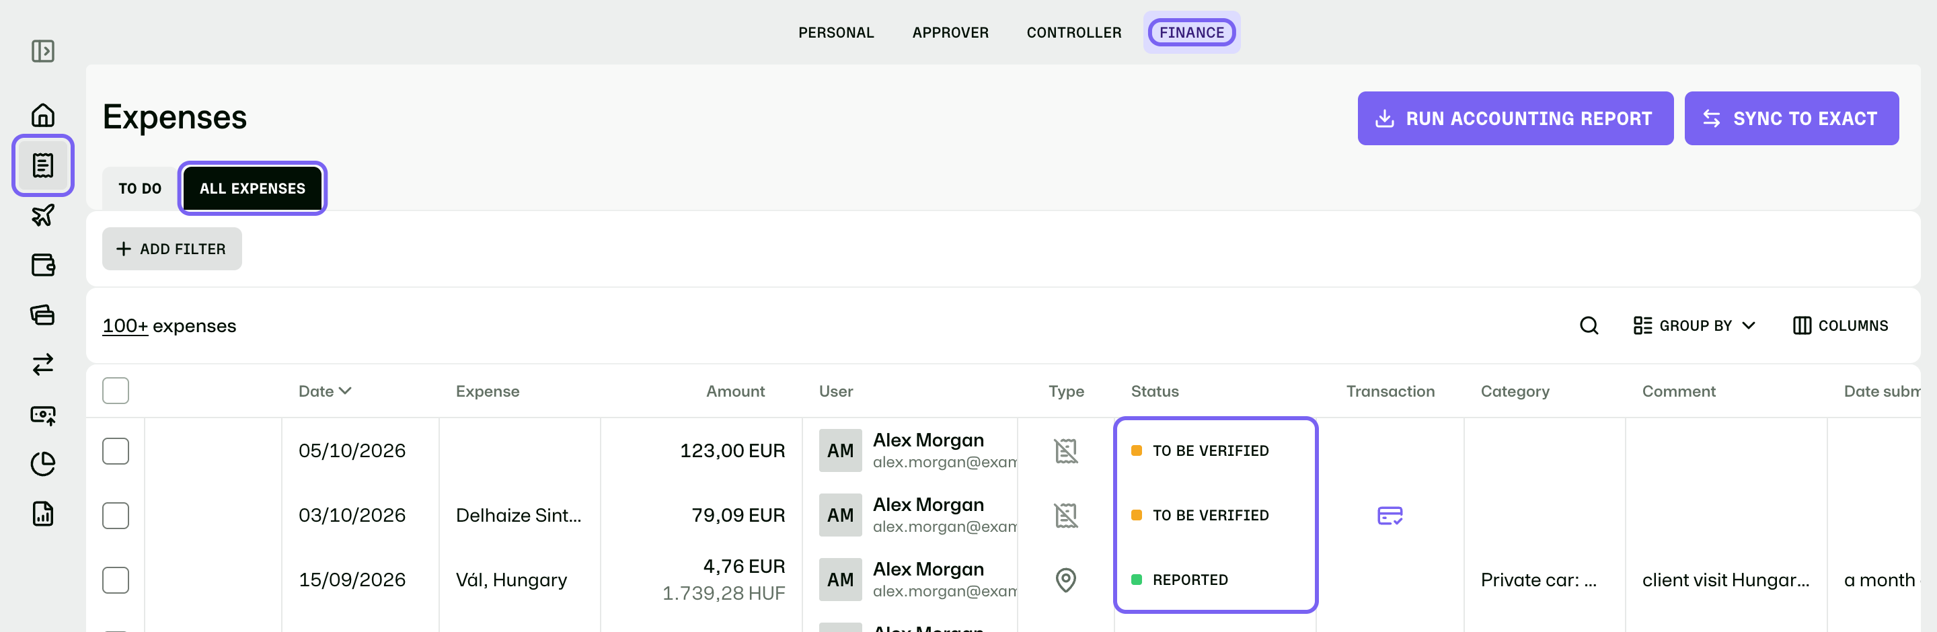Click Run Accounting Report button
The image size is (1937, 632).
tap(1515, 119)
